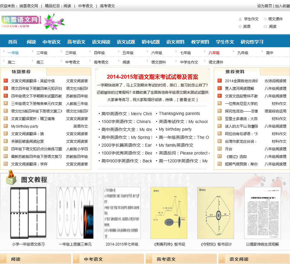Open thumbnail for 一年级上册第三单元

point(75,213)
